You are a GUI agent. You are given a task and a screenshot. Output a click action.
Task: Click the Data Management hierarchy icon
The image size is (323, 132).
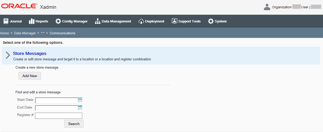(98, 21)
